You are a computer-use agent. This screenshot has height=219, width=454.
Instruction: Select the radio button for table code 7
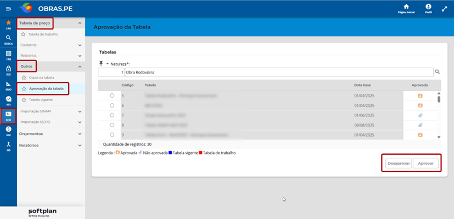(112, 115)
